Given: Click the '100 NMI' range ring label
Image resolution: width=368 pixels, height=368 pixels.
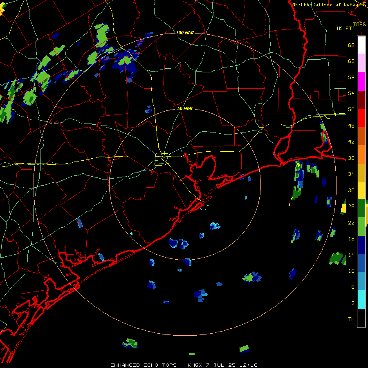Looking at the screenshot, I should pyautogui.click(x=185, y=33).
